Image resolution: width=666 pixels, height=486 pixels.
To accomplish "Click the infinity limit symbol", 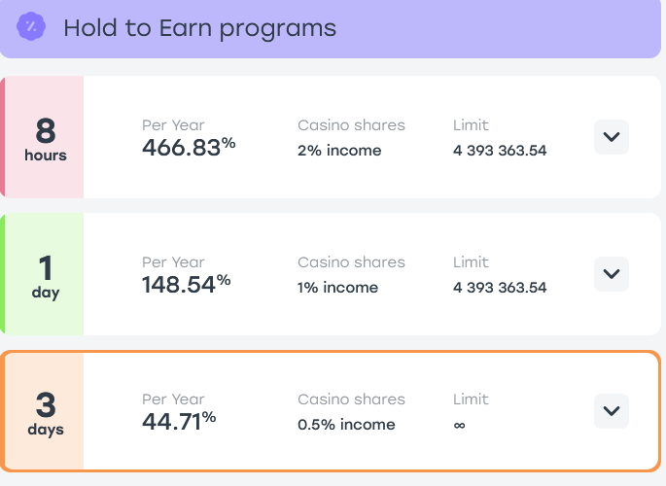I will [x=459, y=425].
